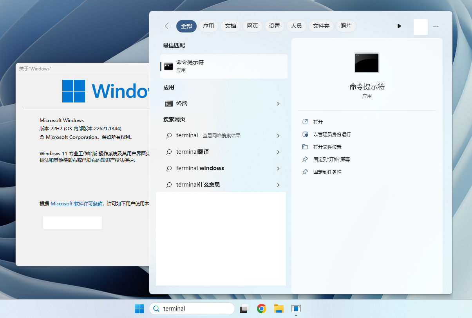Image resolution: width=472 pixels, height=318 pixels.
Task: Switch to the 网页 filter tab
Action: [x=252, y=26]
